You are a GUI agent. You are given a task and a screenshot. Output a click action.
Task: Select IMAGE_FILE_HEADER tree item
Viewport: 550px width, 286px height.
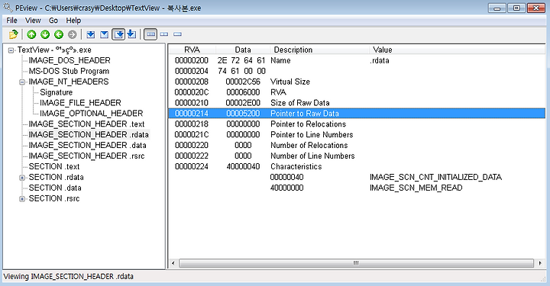(80, 103)
